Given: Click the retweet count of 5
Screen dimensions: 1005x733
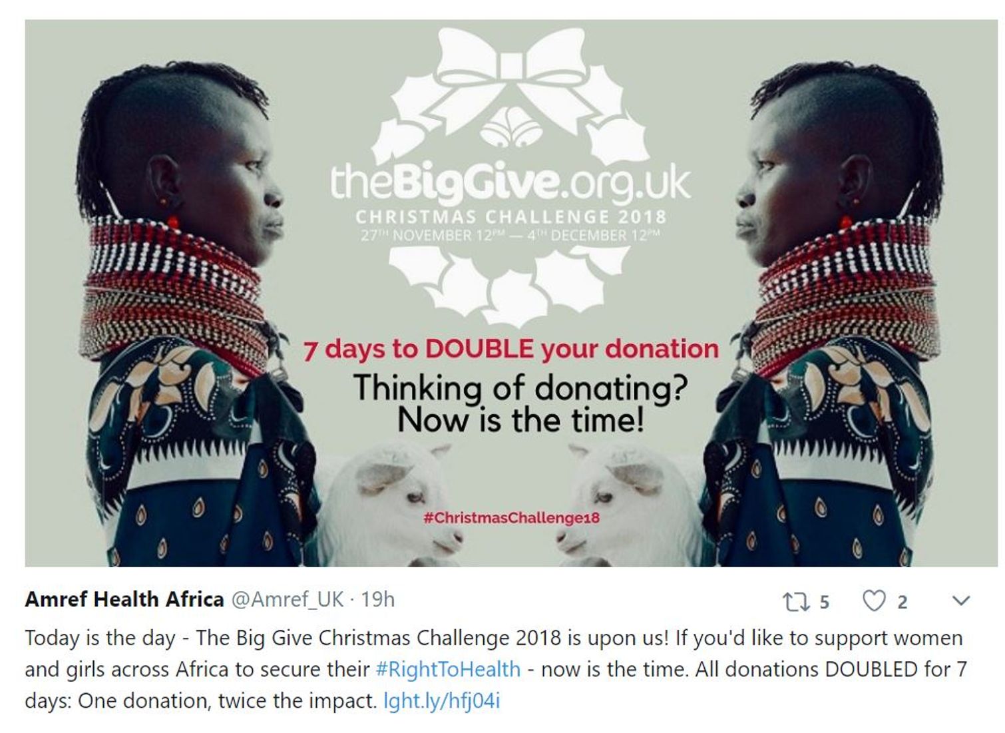Looking at the screenshot, I should (x=824, y=603).
